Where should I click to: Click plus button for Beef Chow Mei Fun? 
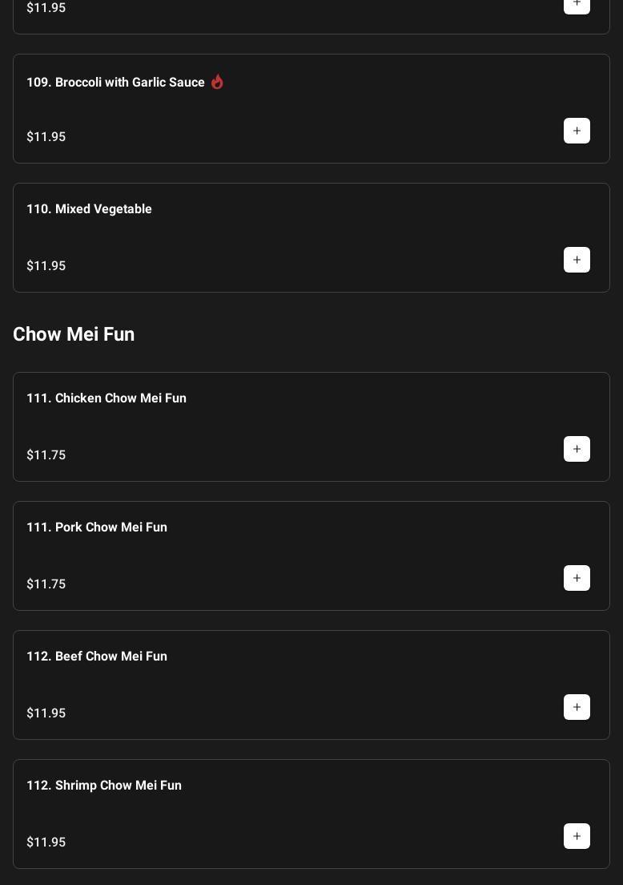point(577,707)
